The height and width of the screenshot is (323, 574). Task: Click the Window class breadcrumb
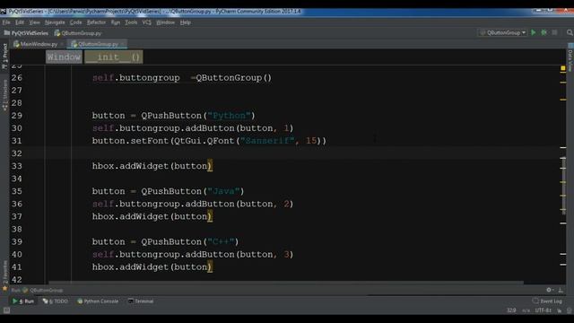tap(64, 57)
